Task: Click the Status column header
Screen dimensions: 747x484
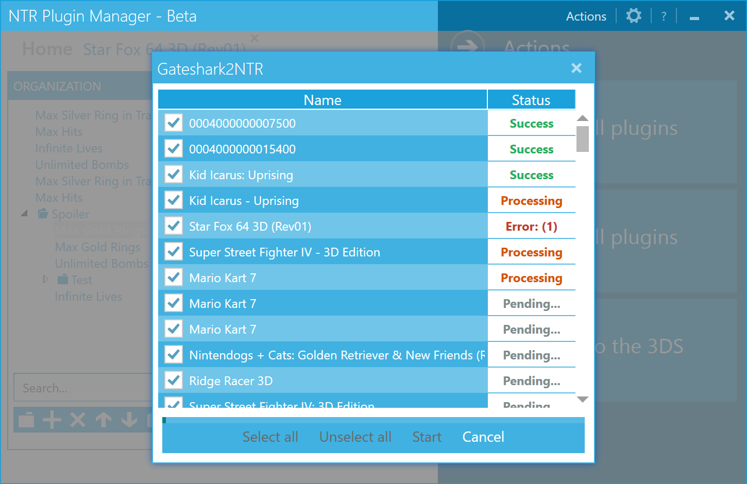Action: pyautogui.click(x=531, y=99)
